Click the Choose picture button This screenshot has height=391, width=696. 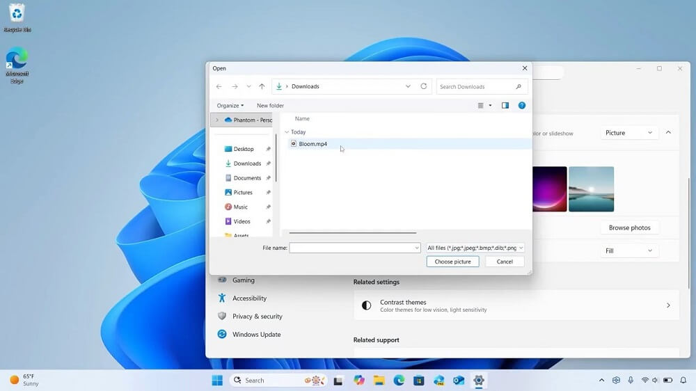tap(452, 262)
